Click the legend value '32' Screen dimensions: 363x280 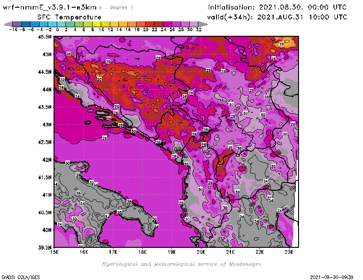point(199,29)
